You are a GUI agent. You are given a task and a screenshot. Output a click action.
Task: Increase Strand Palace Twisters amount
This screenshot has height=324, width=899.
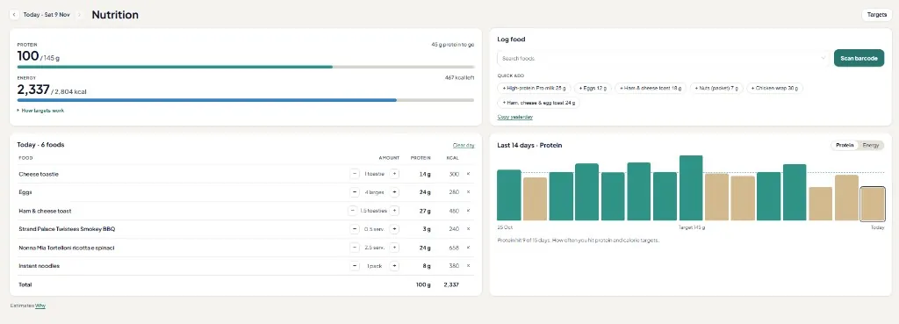pos(394,229)
